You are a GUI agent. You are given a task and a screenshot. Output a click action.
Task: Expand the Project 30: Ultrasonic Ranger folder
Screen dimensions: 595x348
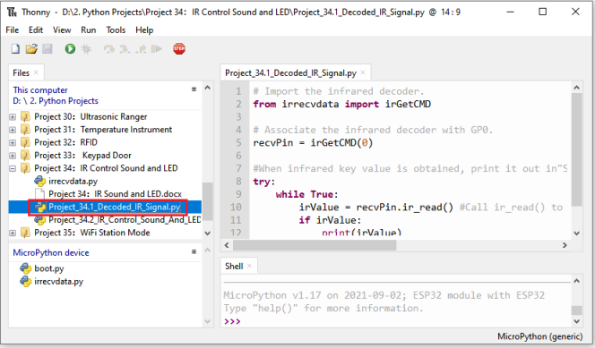13,117
